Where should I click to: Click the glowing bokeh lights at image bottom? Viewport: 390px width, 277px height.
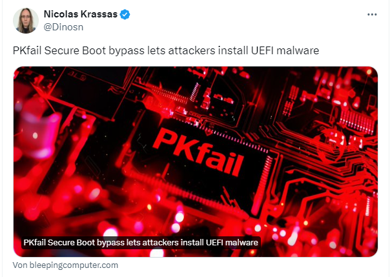tap(174, 224)
